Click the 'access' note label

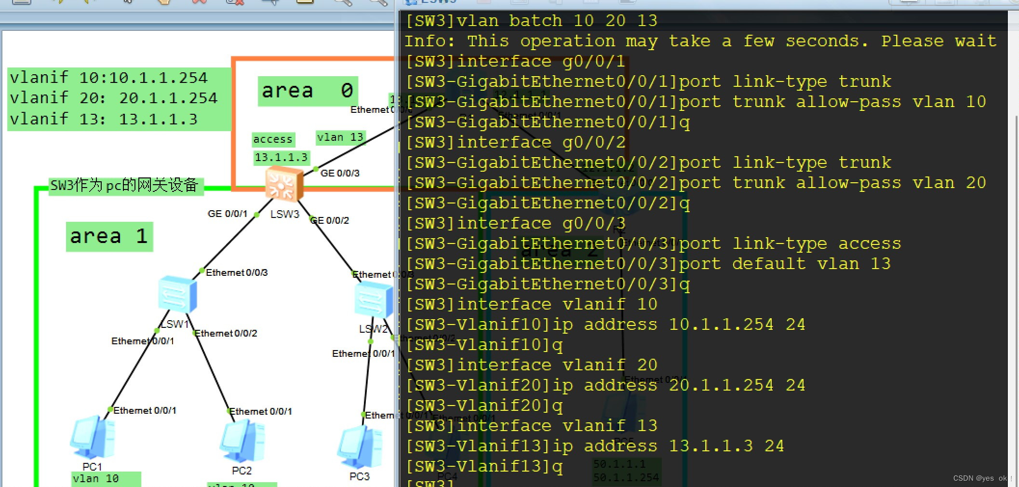click(273, 139)
